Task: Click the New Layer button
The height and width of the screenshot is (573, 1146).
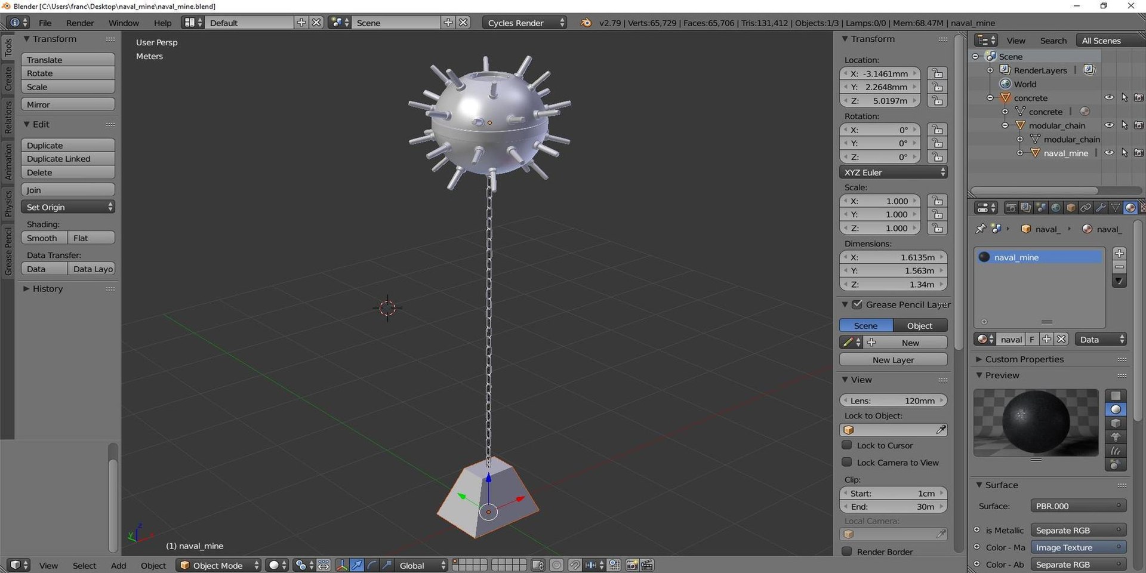Action: coord(893,360)
